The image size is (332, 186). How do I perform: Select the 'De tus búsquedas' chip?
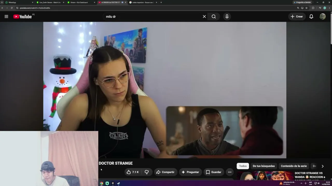coord(264,166)
